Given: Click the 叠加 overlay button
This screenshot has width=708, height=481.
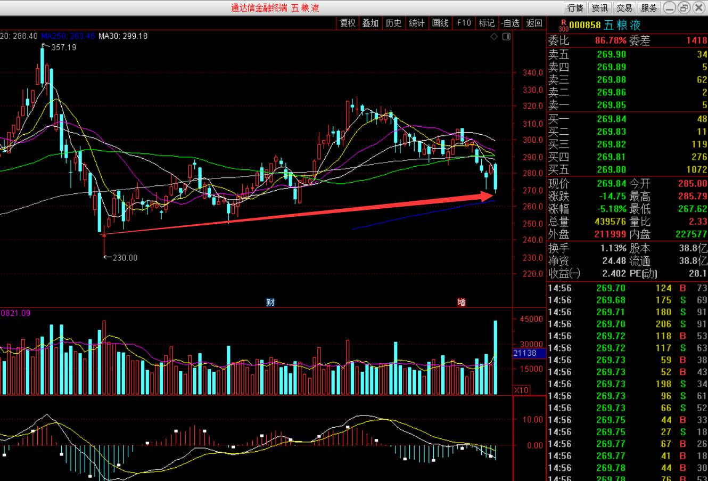Looking at the screenshot, I should [x=371, y=23].
